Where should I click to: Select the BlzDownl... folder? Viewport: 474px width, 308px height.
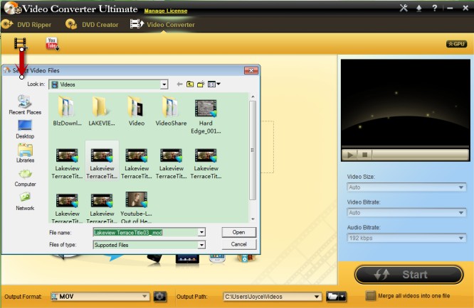point(67,111)
